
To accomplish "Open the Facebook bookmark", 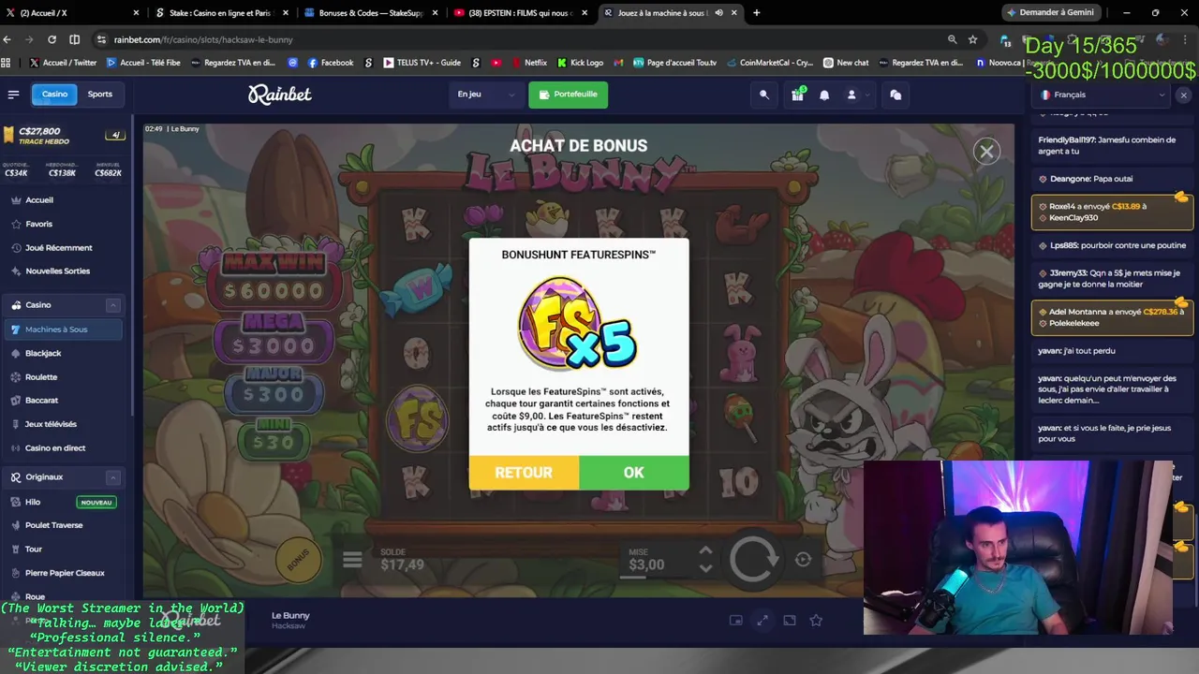I will [x=329, y=63].
